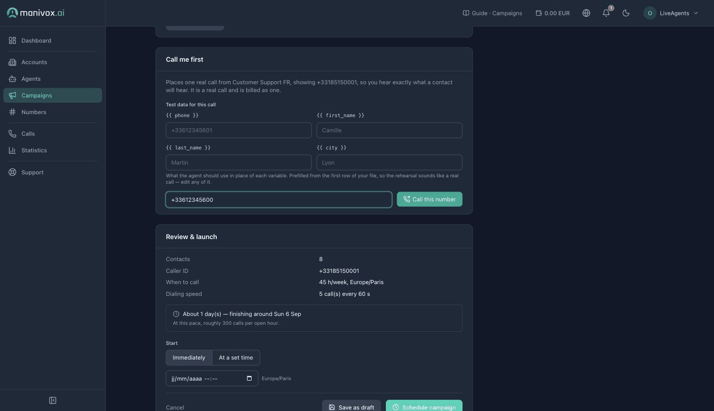The image size is (714, 411).
Task: Open the Numbers page
Action: click(52, 112)
